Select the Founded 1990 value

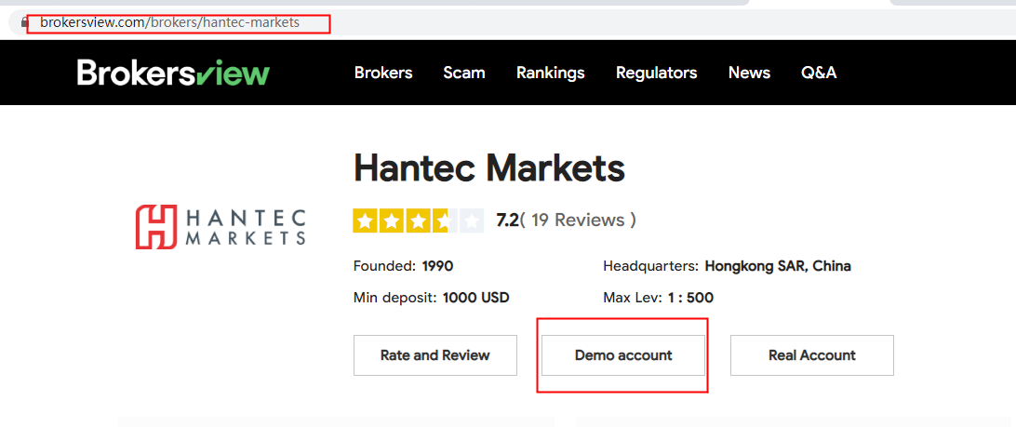click(x=437, y=266)
